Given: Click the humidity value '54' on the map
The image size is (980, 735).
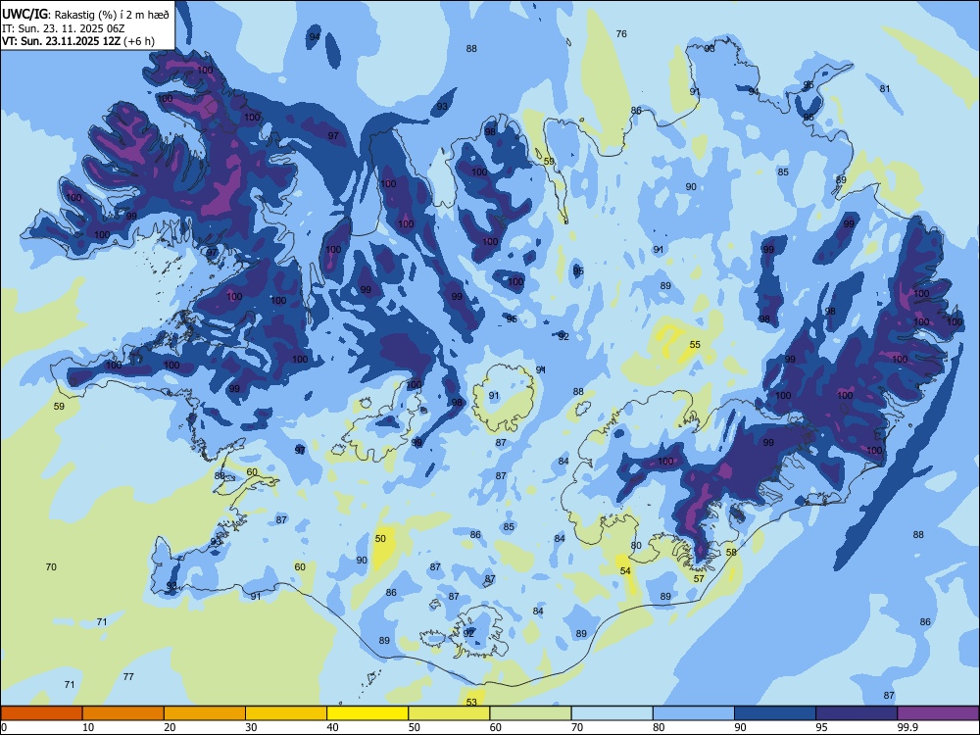Looking at the screenshot, I should pyautogui.click(x=625, y=570).
